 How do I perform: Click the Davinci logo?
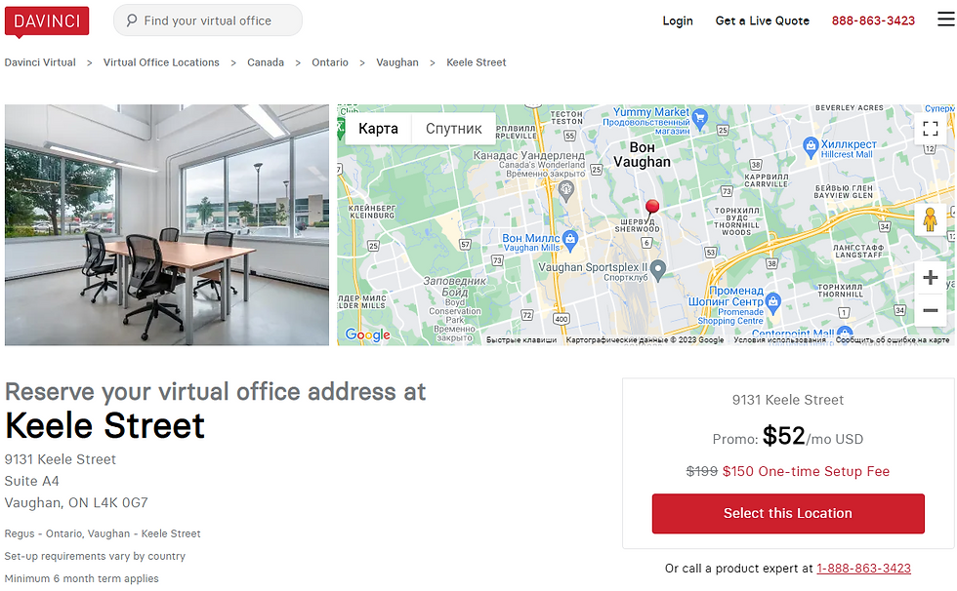tap(47, 20)
